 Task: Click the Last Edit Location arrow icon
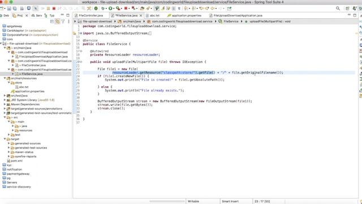tap(201, 8)
